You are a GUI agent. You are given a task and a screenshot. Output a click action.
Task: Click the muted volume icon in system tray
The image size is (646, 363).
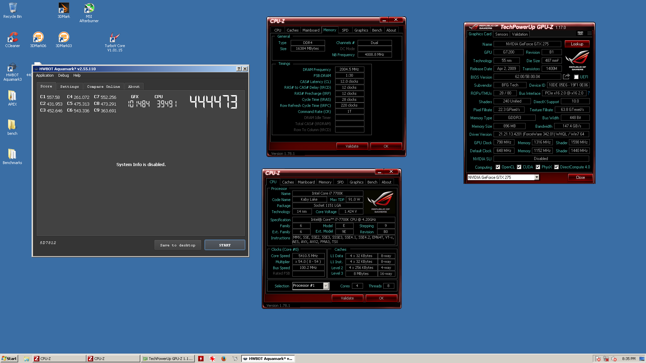[614, 359]
